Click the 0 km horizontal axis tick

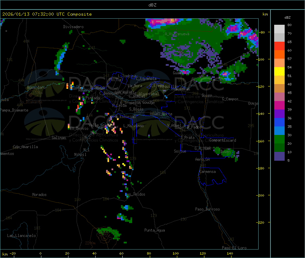pos(40,253)
